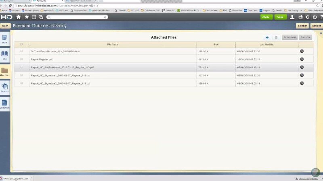This screenshot has height=181, width=323.
Task: Toggle the select-all checkbox in header
Action: coord(21,44)
